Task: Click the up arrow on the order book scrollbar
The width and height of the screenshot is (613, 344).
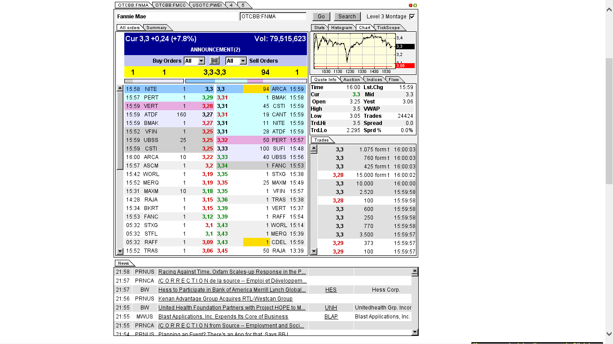Action: point(119,88)
